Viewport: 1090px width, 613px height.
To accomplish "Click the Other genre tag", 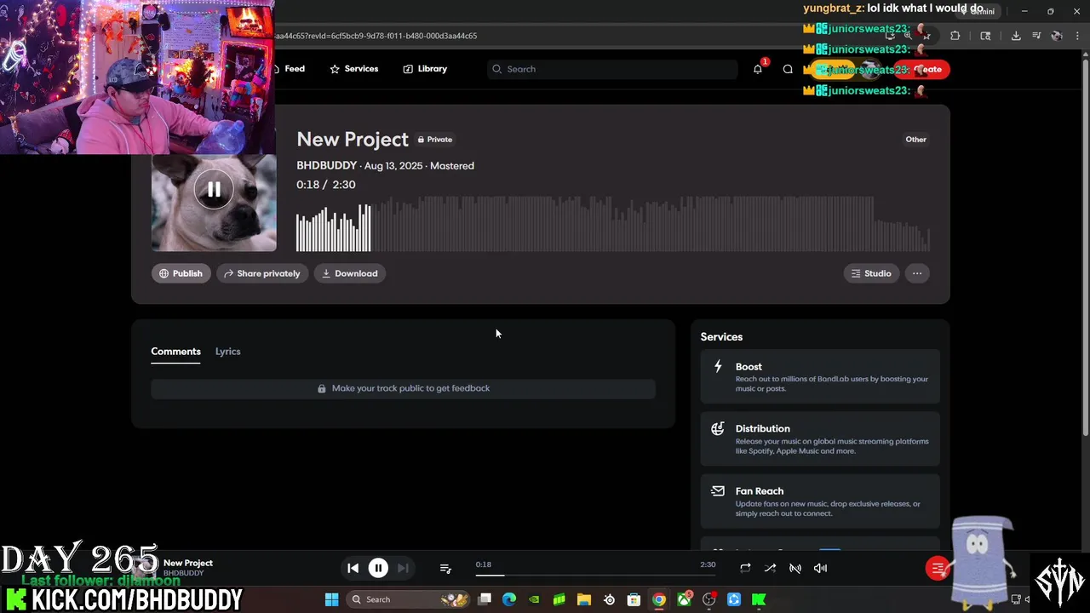I will [915, 140].
